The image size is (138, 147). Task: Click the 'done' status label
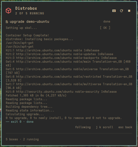click(x=107, y=21)
